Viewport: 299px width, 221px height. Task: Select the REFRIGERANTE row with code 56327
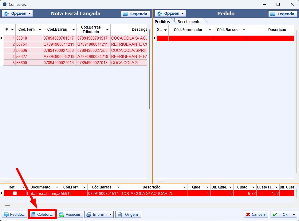[x=75, y=56]
